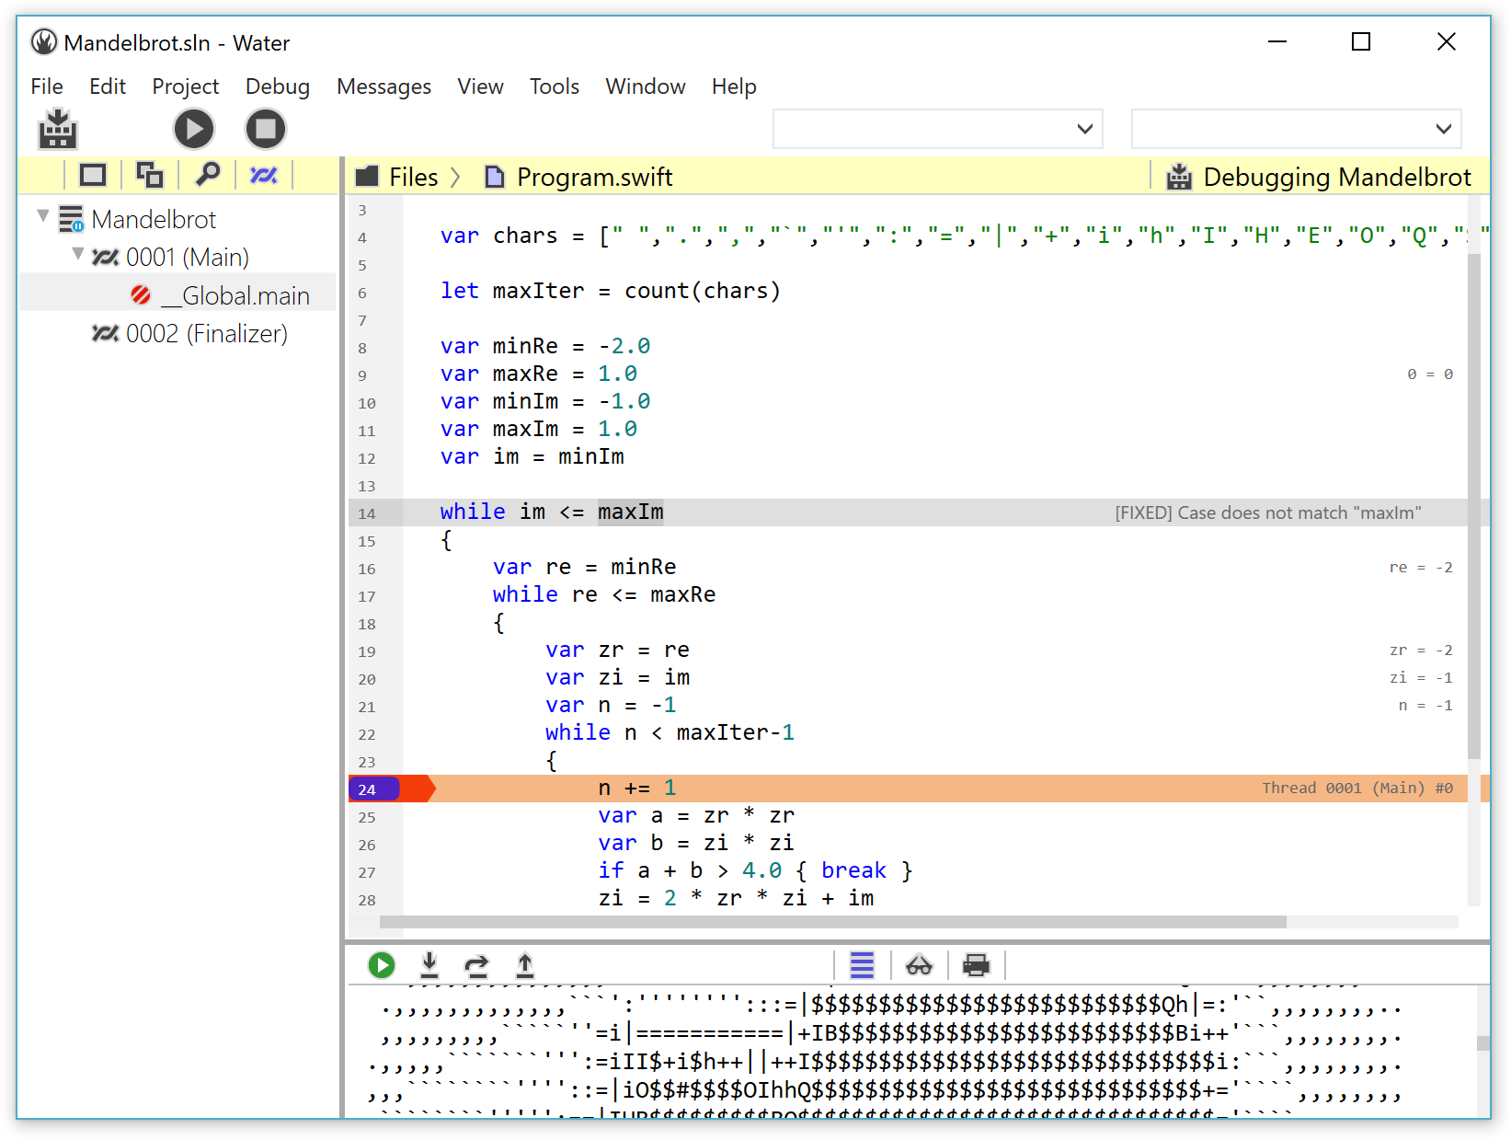Open the first toolbar combo box
The image size is (1511, 1140).
[937, 129]
